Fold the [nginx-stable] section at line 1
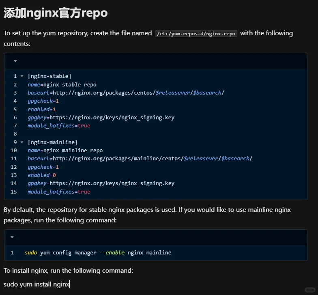 pos(21,76)
